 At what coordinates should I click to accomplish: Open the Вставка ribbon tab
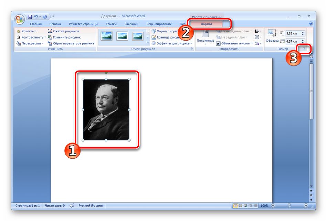55,24
